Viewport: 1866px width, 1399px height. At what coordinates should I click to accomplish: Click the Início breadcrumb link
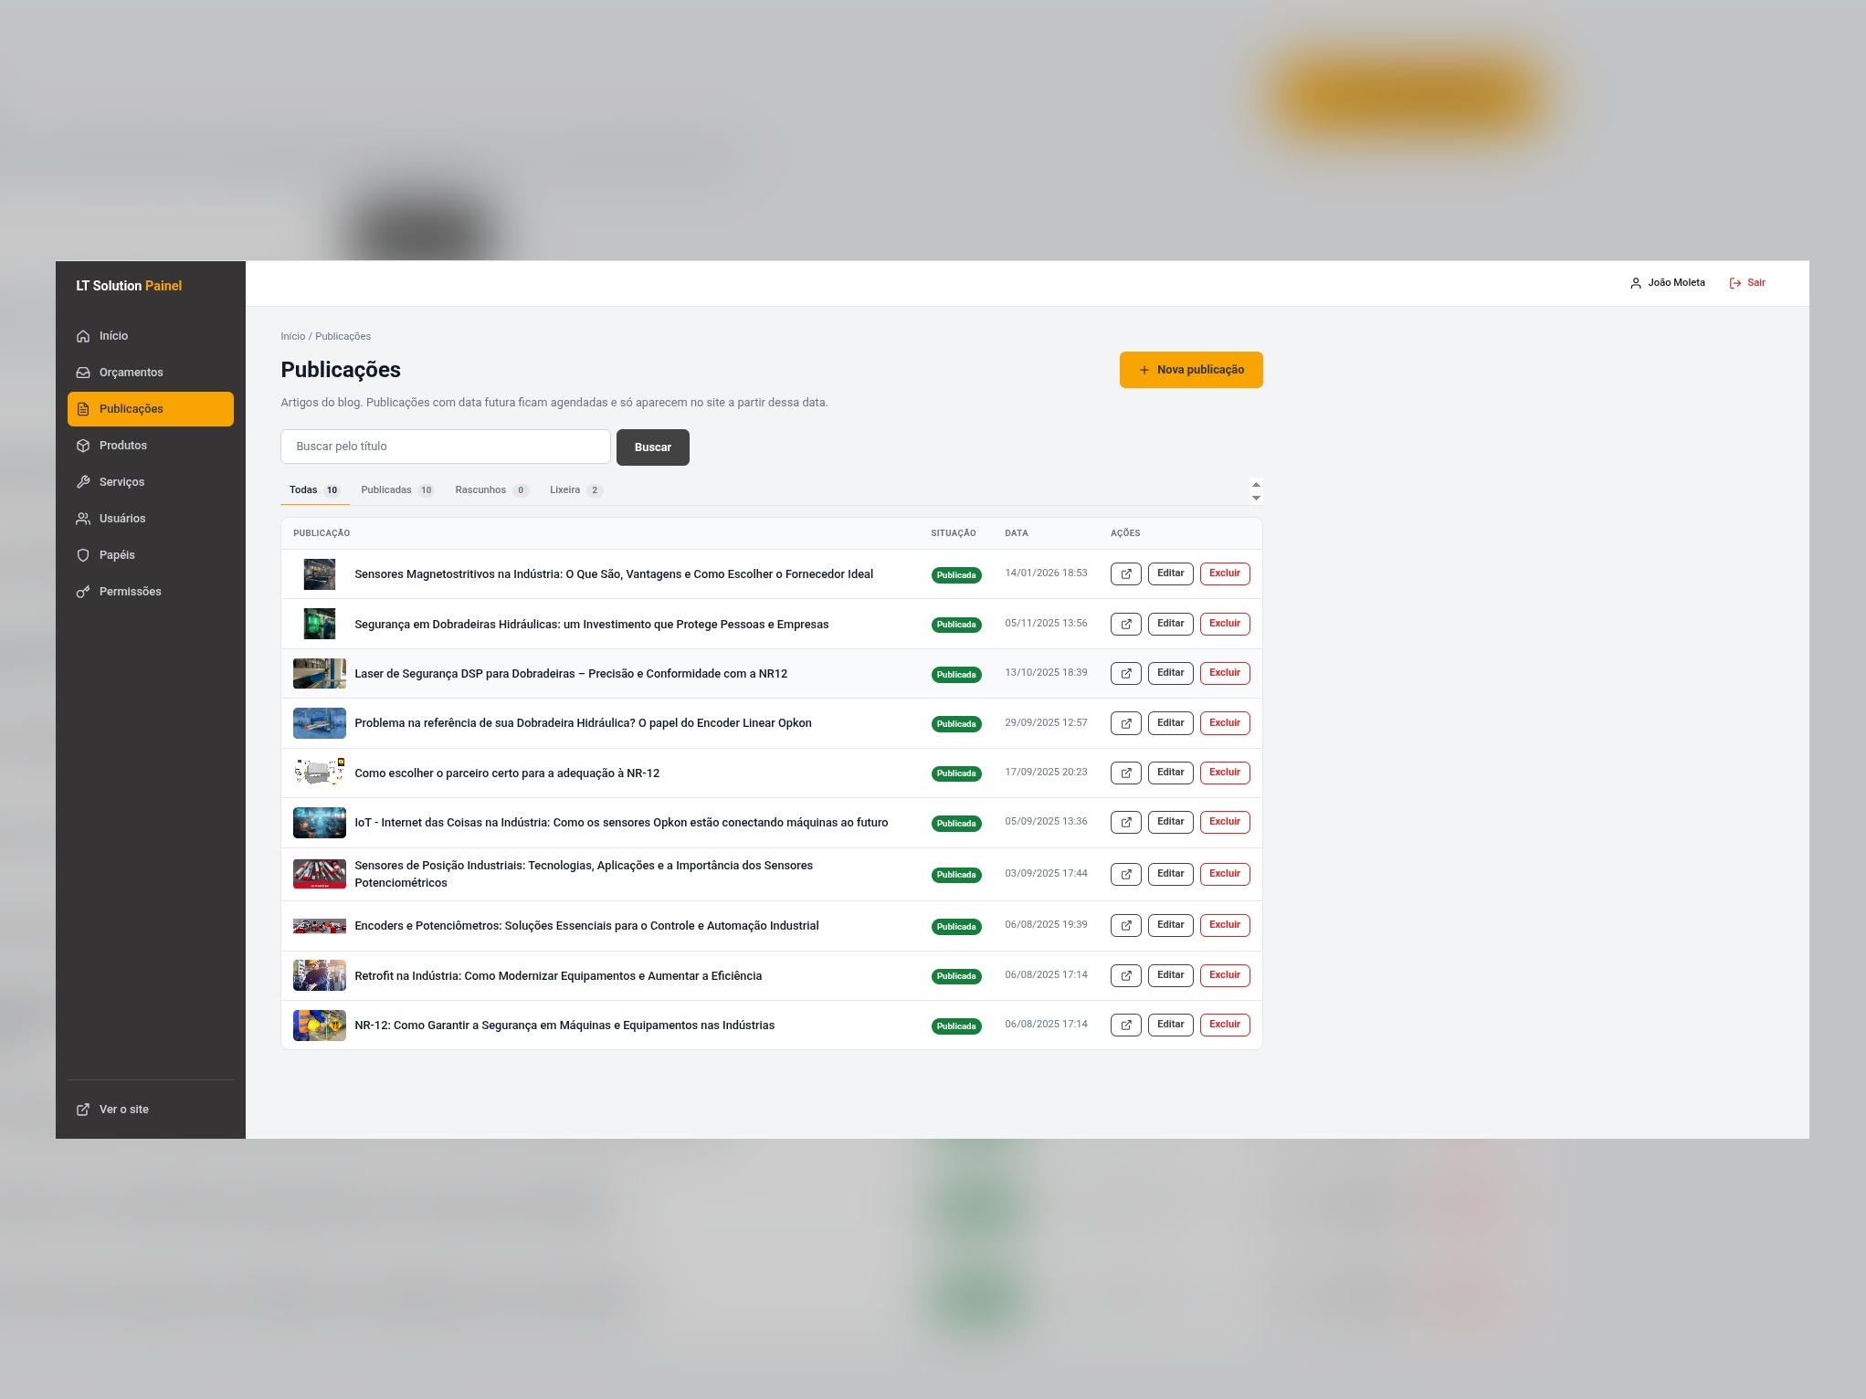pos(293,336)
